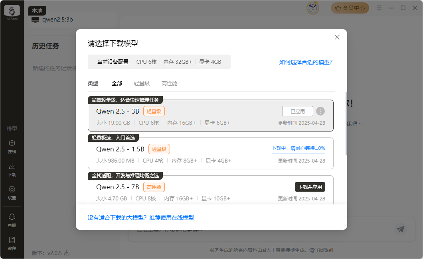The image size is (423, 259).
Task: Click the 显卡 4GB device spec
Action: coord(210,62)
